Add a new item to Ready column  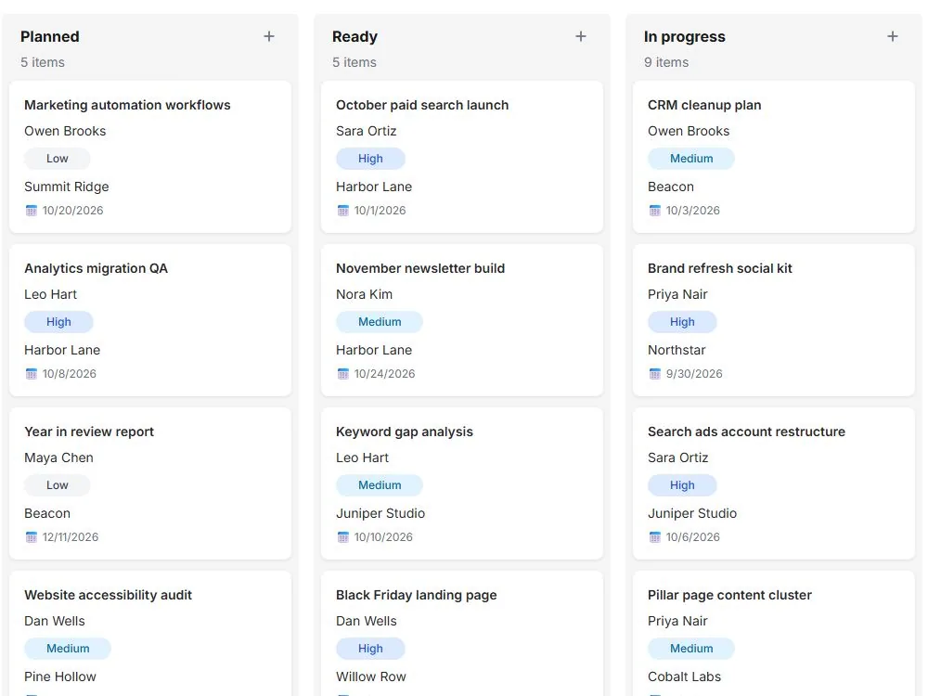(581, 37)
